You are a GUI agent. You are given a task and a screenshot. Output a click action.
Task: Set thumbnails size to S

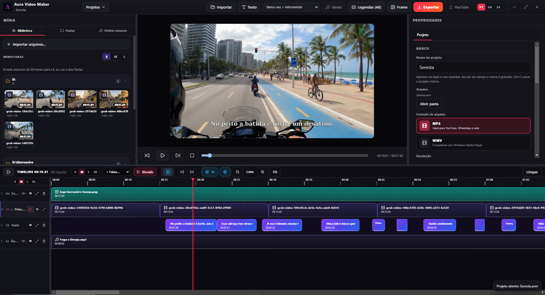point(107,57)
